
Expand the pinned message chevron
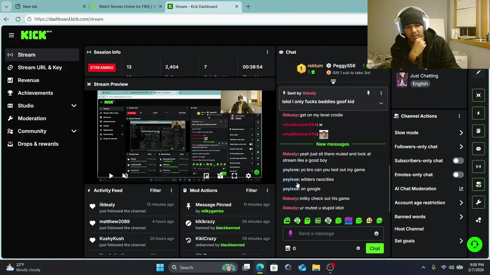coord(381,103)
